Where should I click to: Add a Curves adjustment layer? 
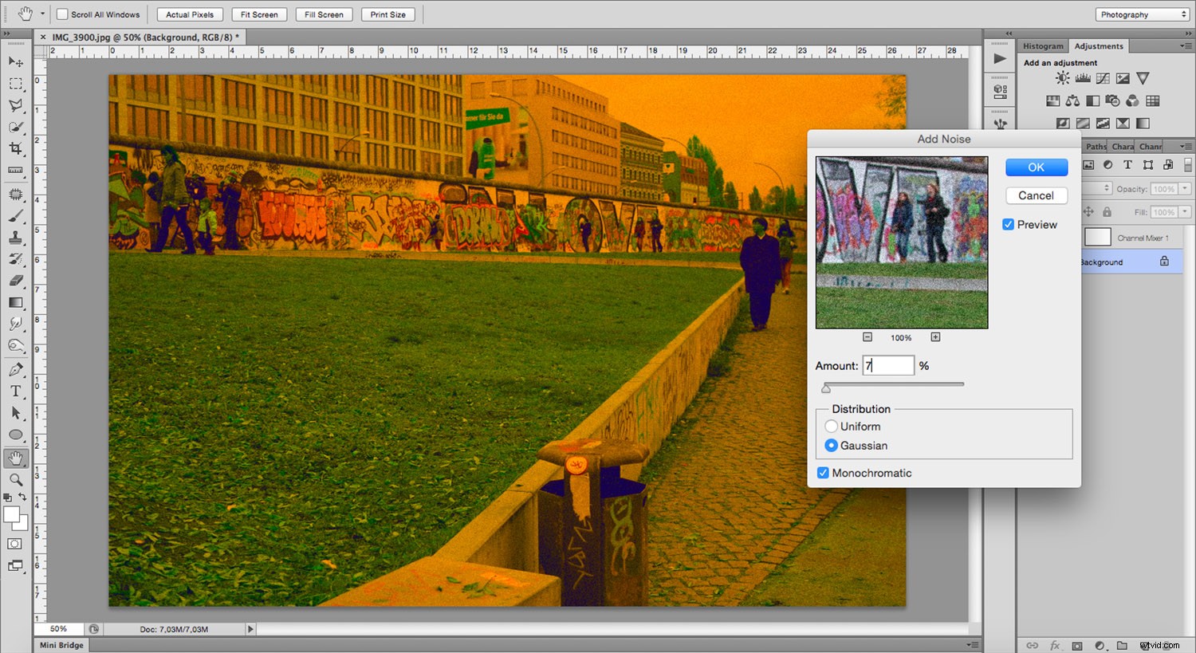[1103, 78]
